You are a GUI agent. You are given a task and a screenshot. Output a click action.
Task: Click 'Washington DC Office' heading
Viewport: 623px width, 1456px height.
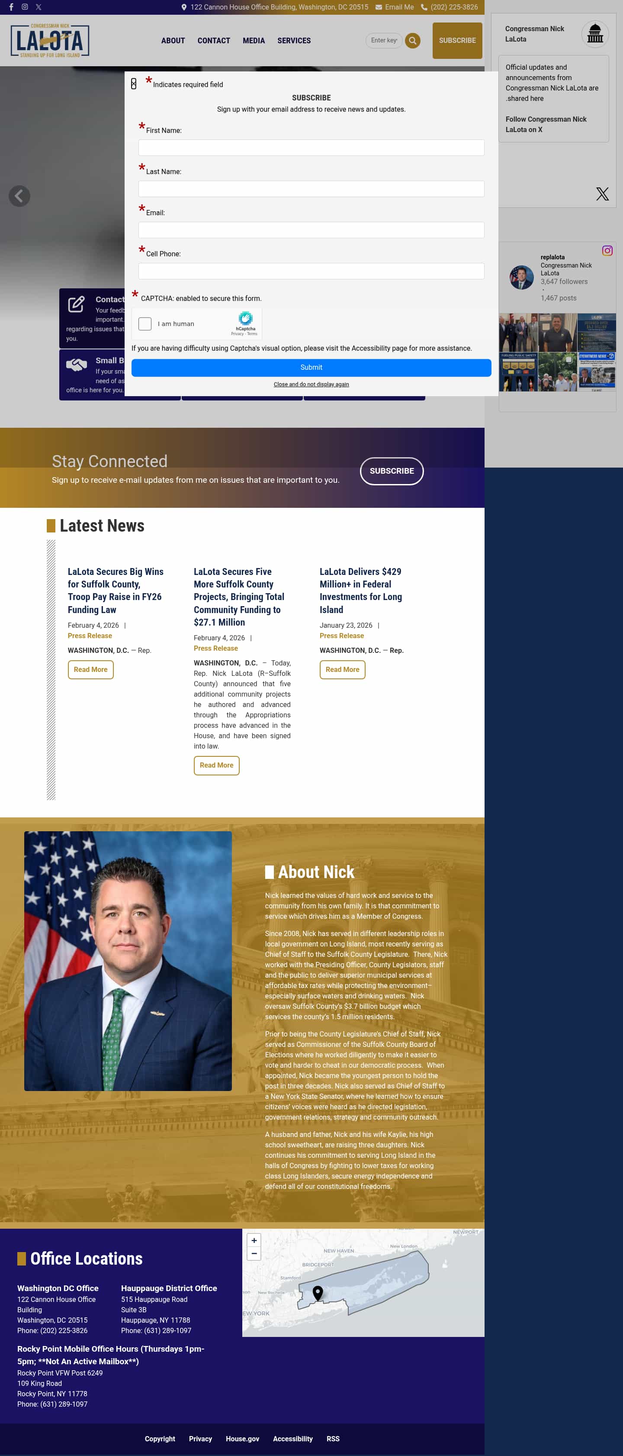click(x=58, y=1288)
